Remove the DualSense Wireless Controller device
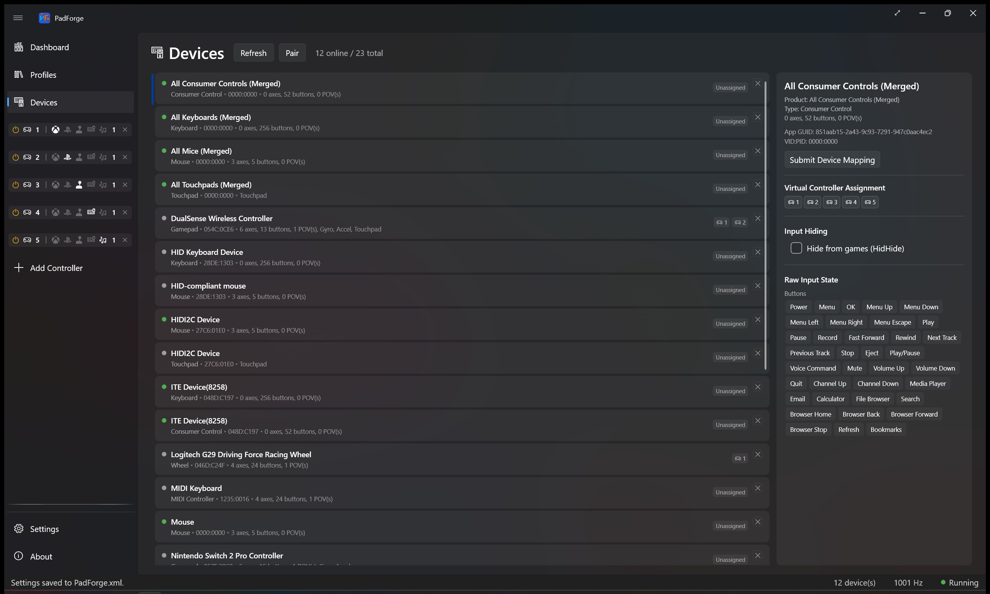 point(758,218)
